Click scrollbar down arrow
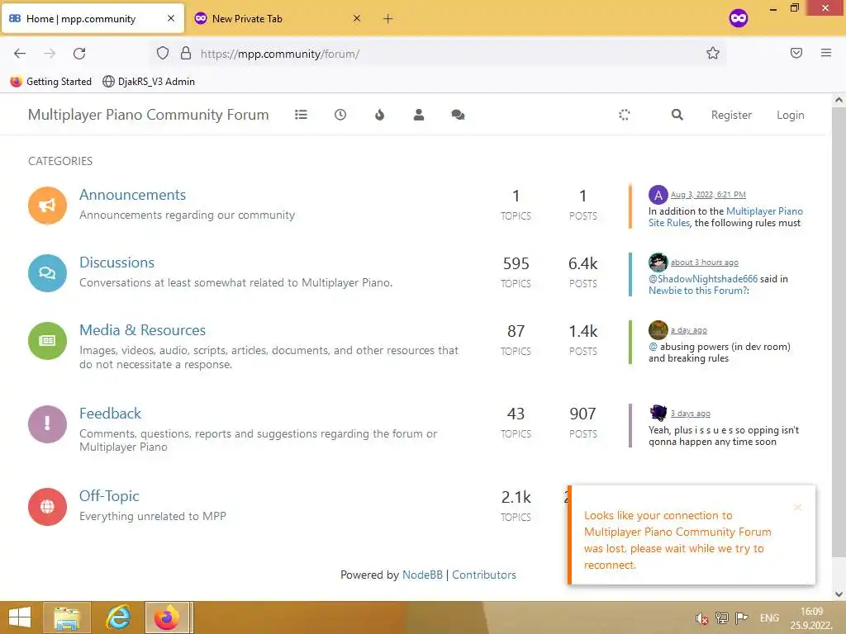Image resolution: width=846 pixels, height=634 pixels. pyautogui.click(x=839, y=594)
